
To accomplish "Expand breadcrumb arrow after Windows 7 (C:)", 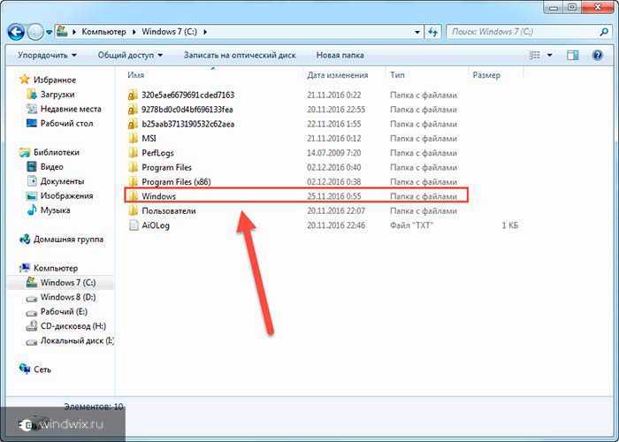I will (x=205, y=32).
